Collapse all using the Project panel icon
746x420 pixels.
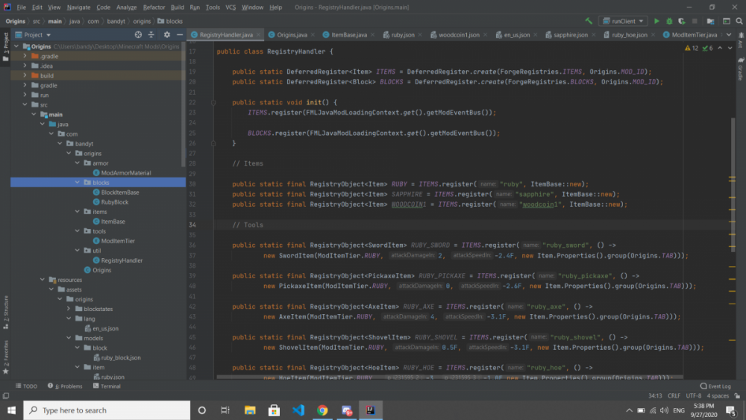coord(149,34)
